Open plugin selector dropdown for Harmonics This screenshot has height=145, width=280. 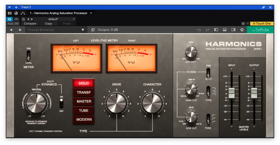pyautogui.click(x=91, y=13)
